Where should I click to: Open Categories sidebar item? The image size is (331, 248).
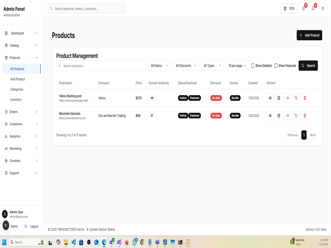[x=17, y=89]
